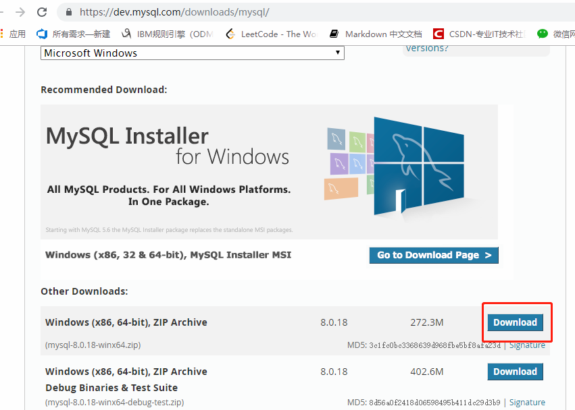The image size is (575, 410).
Task: Download the Debug Binaries & Test Suite ZIP
Action: pyautogui.click(x=515, y=372)
